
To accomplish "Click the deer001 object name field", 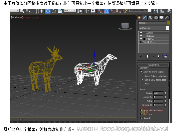I will tap(152, 23).
